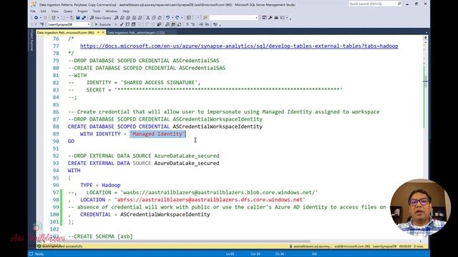Open the Undo history dropdown arrow
458x257 pixels.
[172, 18]
